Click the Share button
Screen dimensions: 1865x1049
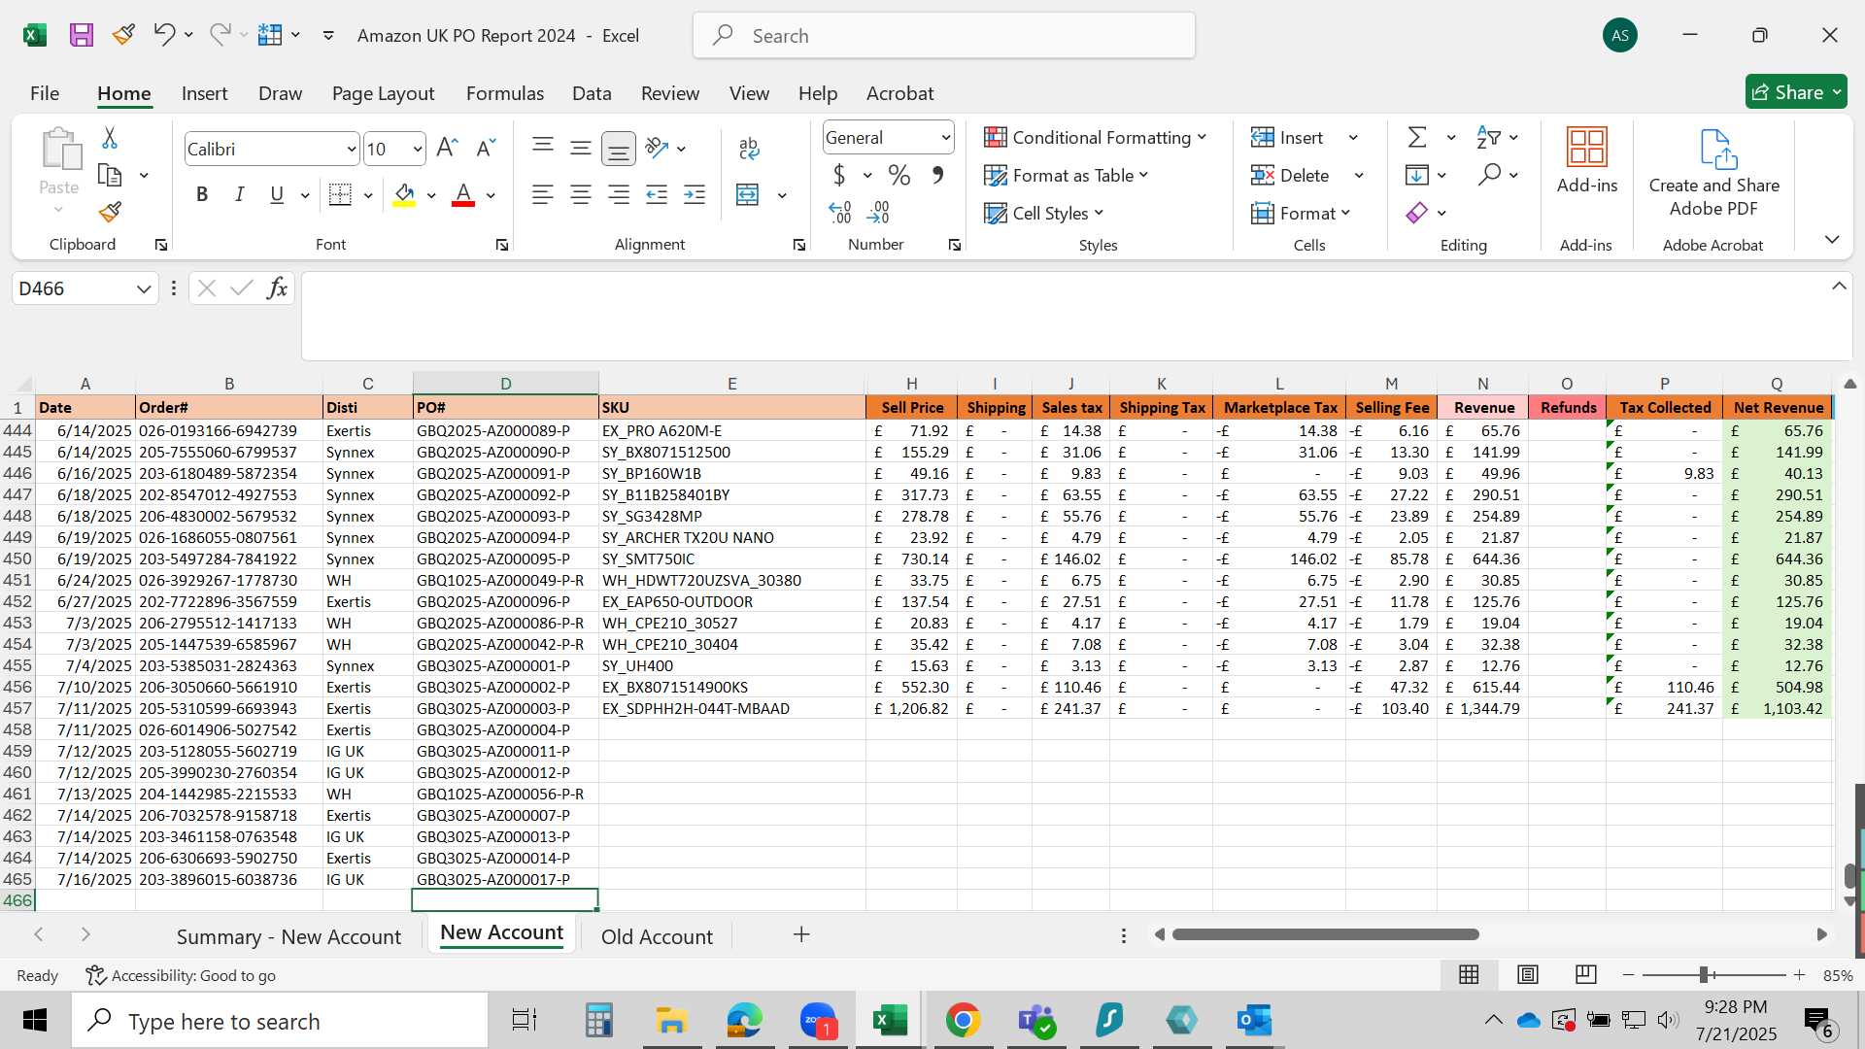1796,92
